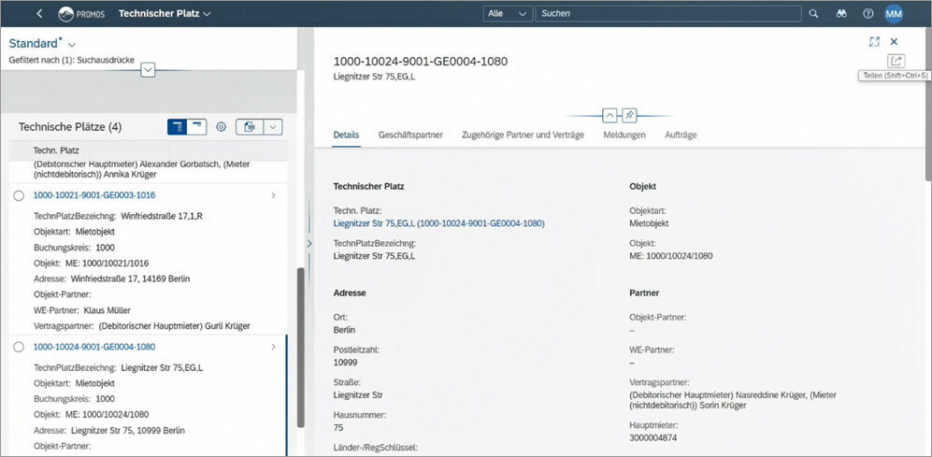The image size is (932, 457).
Task: Open the Meldungen tab
Action: (x=624, y=136)
